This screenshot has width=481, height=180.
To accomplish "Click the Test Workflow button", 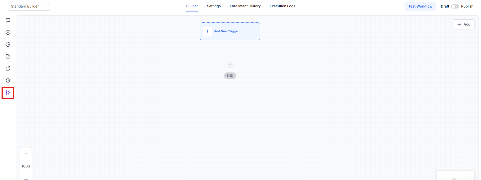I will (x=420, y=6).
